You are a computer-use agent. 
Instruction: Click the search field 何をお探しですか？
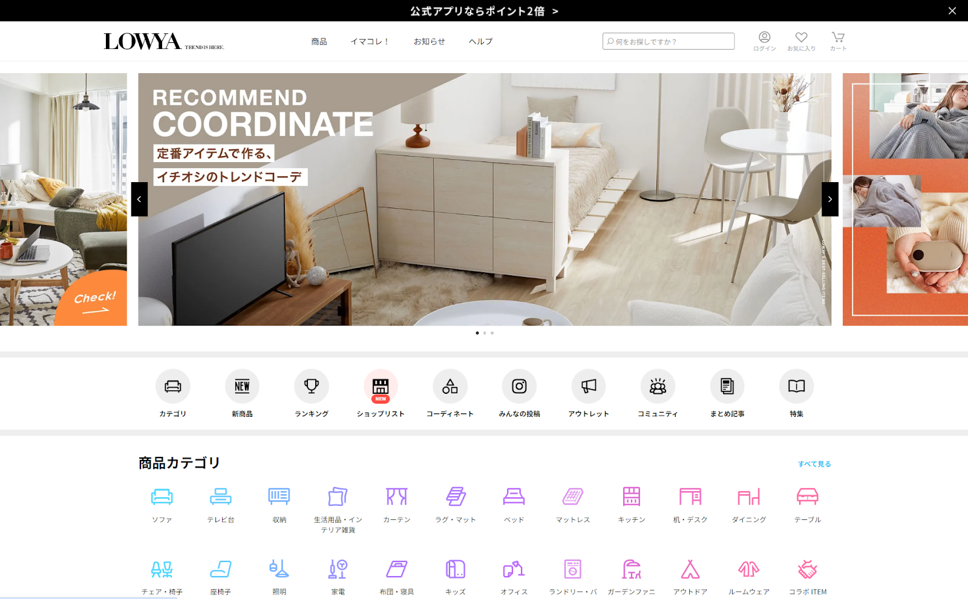[669, 41]
